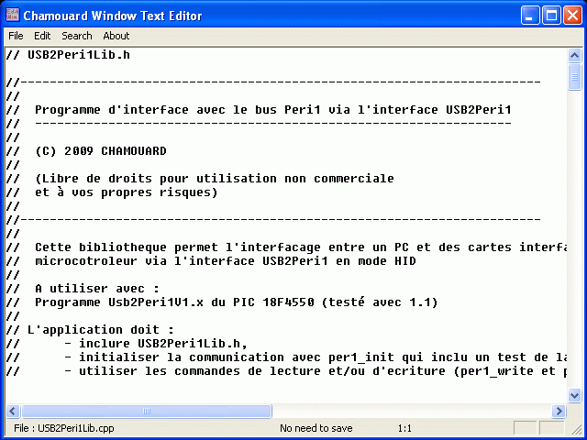587x440 pixels.
Task: Open the Edit menu
Action: tap(42, 36)
